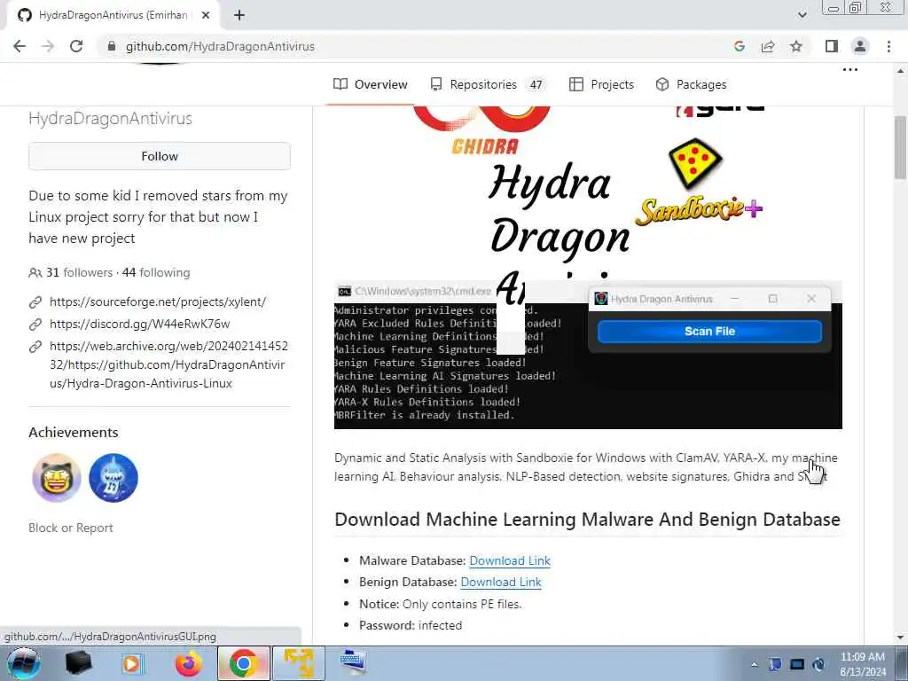Open the Pull Shark achievement badge
Viewport: 908px width, 681px height.
point(113,478)
